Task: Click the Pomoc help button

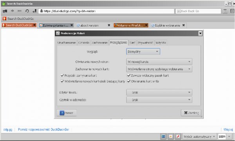Action: (67, 113)
